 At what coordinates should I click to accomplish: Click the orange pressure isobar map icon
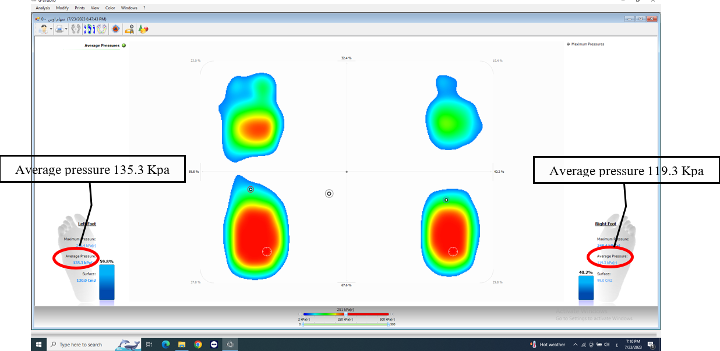pyautogui.click(x=116, y=29)
